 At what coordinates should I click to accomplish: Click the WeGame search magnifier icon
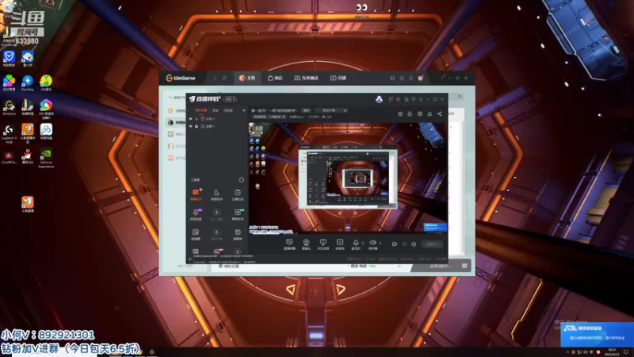[x=460, y=97]
